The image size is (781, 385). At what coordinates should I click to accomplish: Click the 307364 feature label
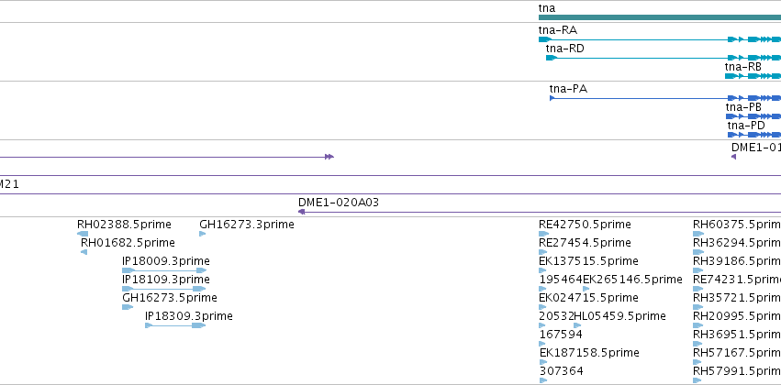coord(562,371)
